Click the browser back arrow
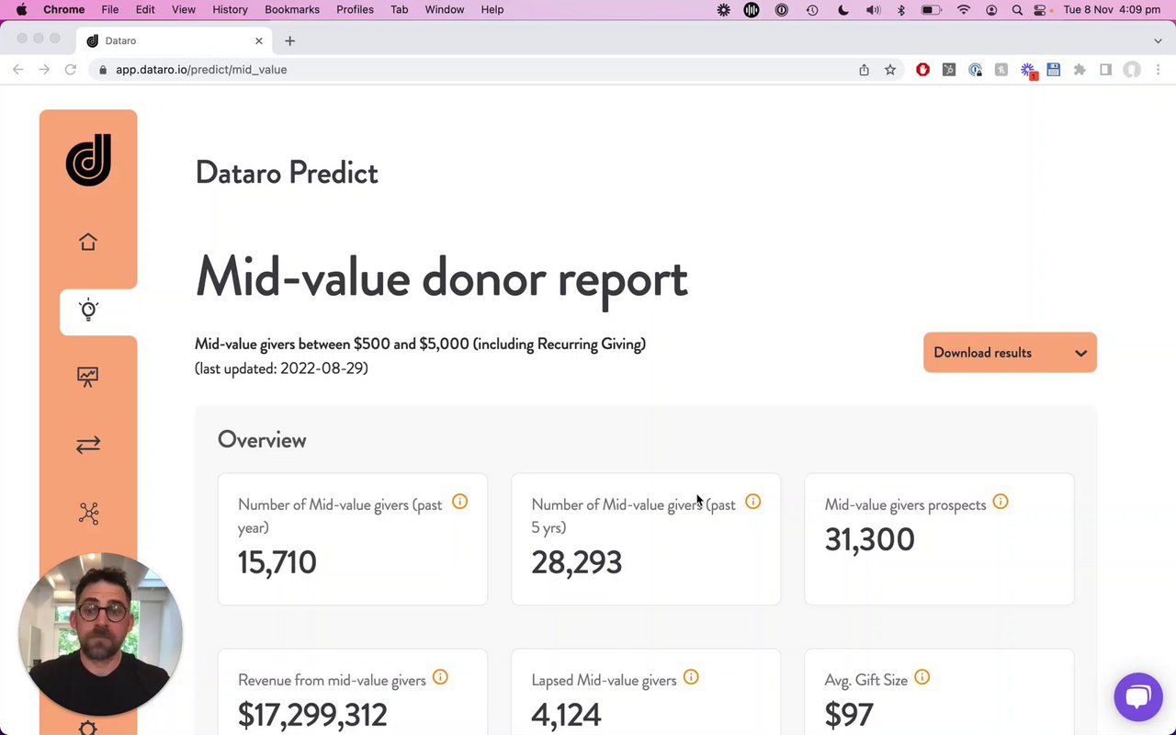 click(x=17, y=70)
